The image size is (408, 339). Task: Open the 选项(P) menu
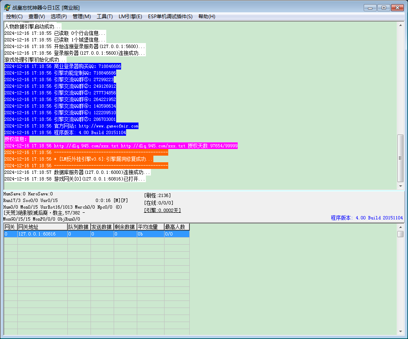59,17
